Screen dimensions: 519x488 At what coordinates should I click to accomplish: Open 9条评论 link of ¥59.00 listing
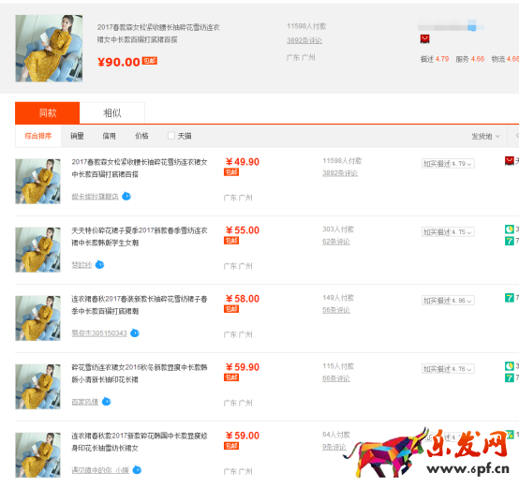point(334,447)
